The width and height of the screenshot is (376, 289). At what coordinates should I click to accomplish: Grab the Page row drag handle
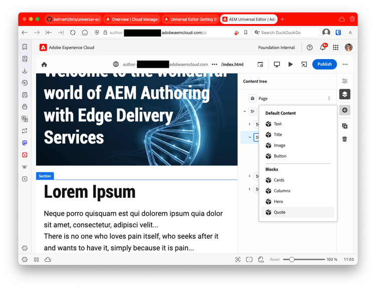pyautogui.click(x=329, y=98)
